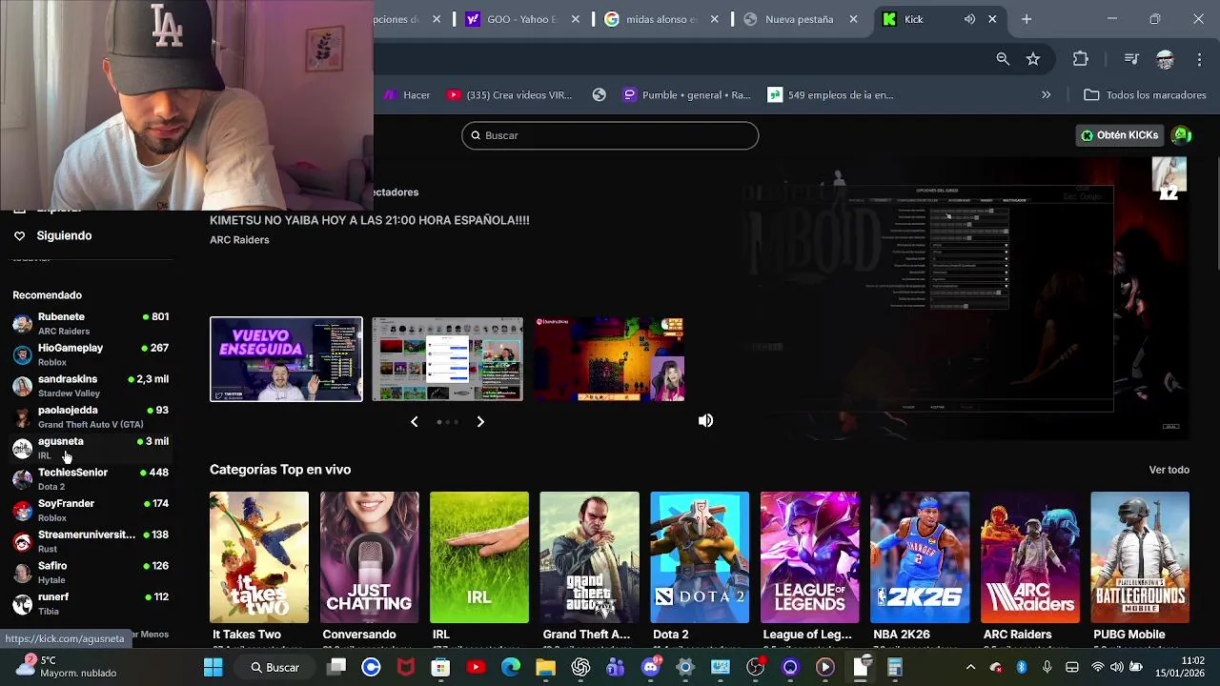Bookmark this page with the star icon
1220x686 pixels.
pos(1033,59)
